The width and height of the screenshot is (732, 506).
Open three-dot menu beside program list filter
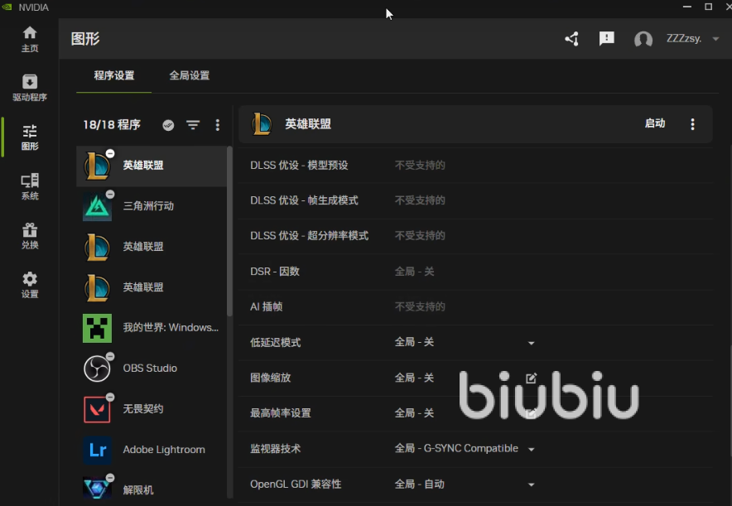click(218, 125)
